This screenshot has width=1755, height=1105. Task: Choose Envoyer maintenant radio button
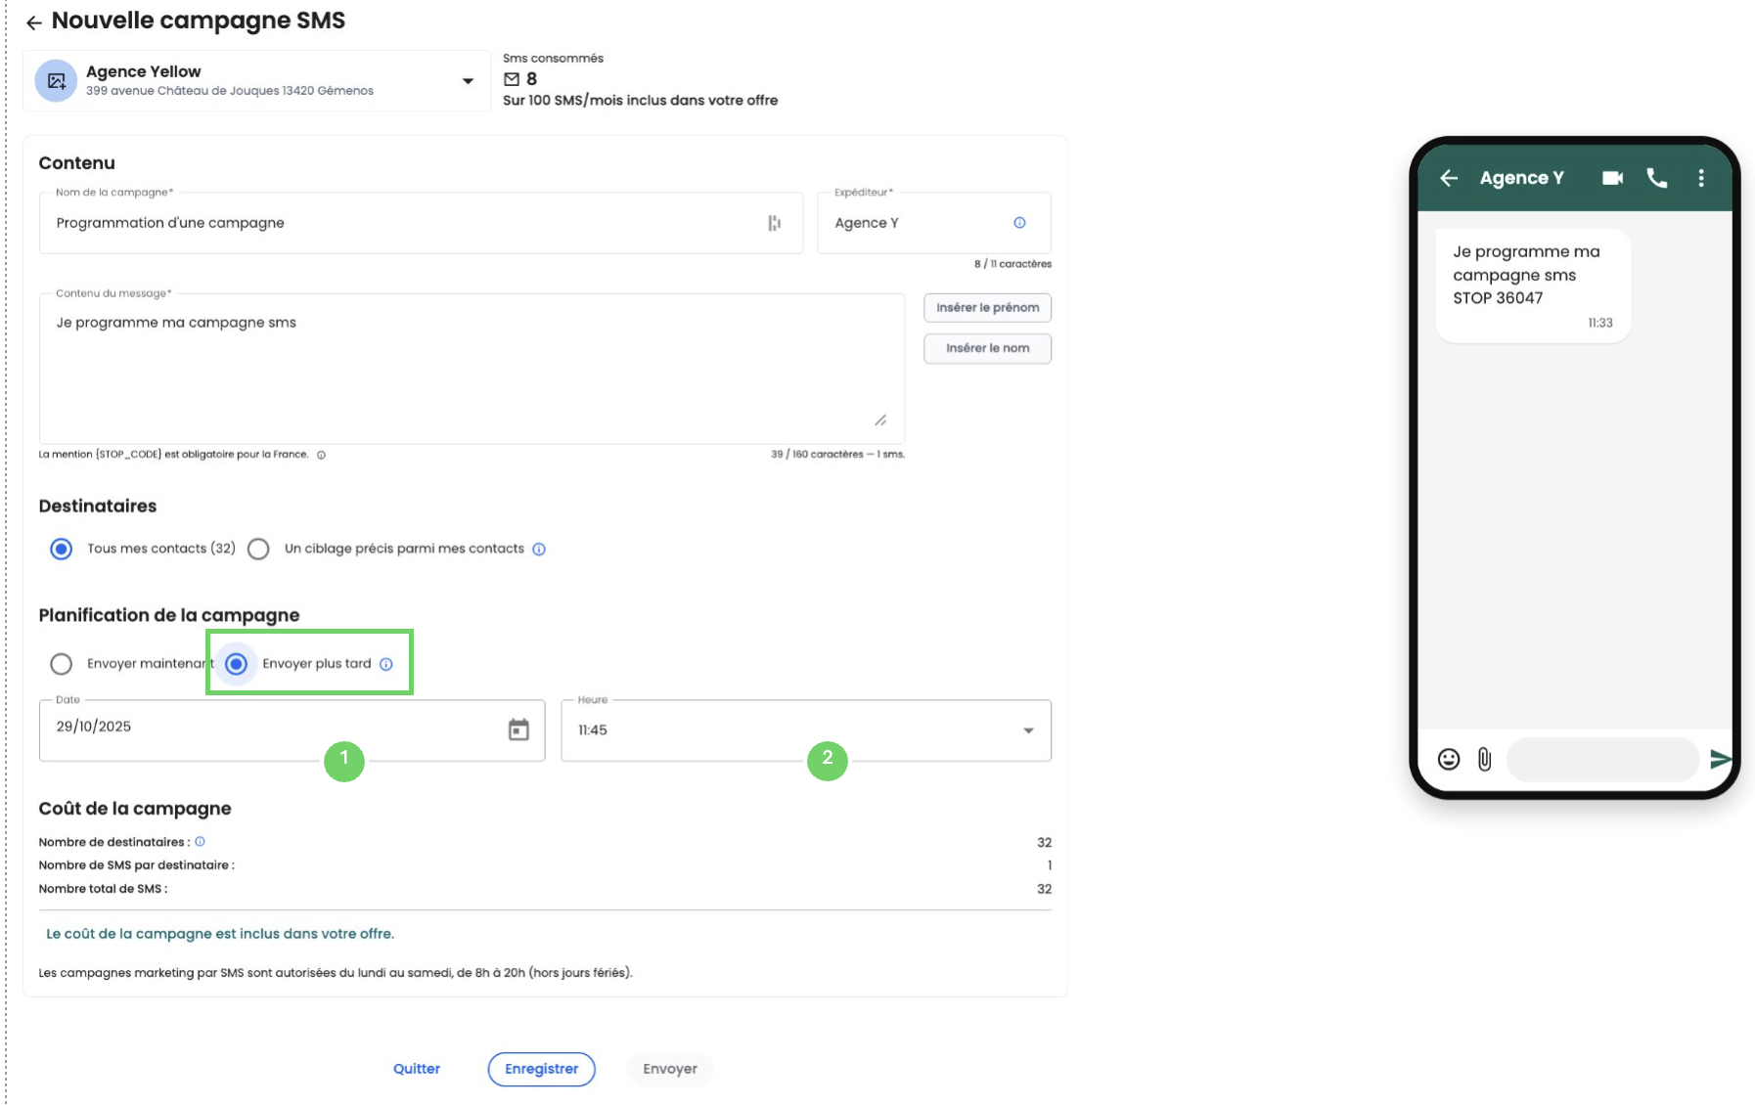[x=62, y=664]
